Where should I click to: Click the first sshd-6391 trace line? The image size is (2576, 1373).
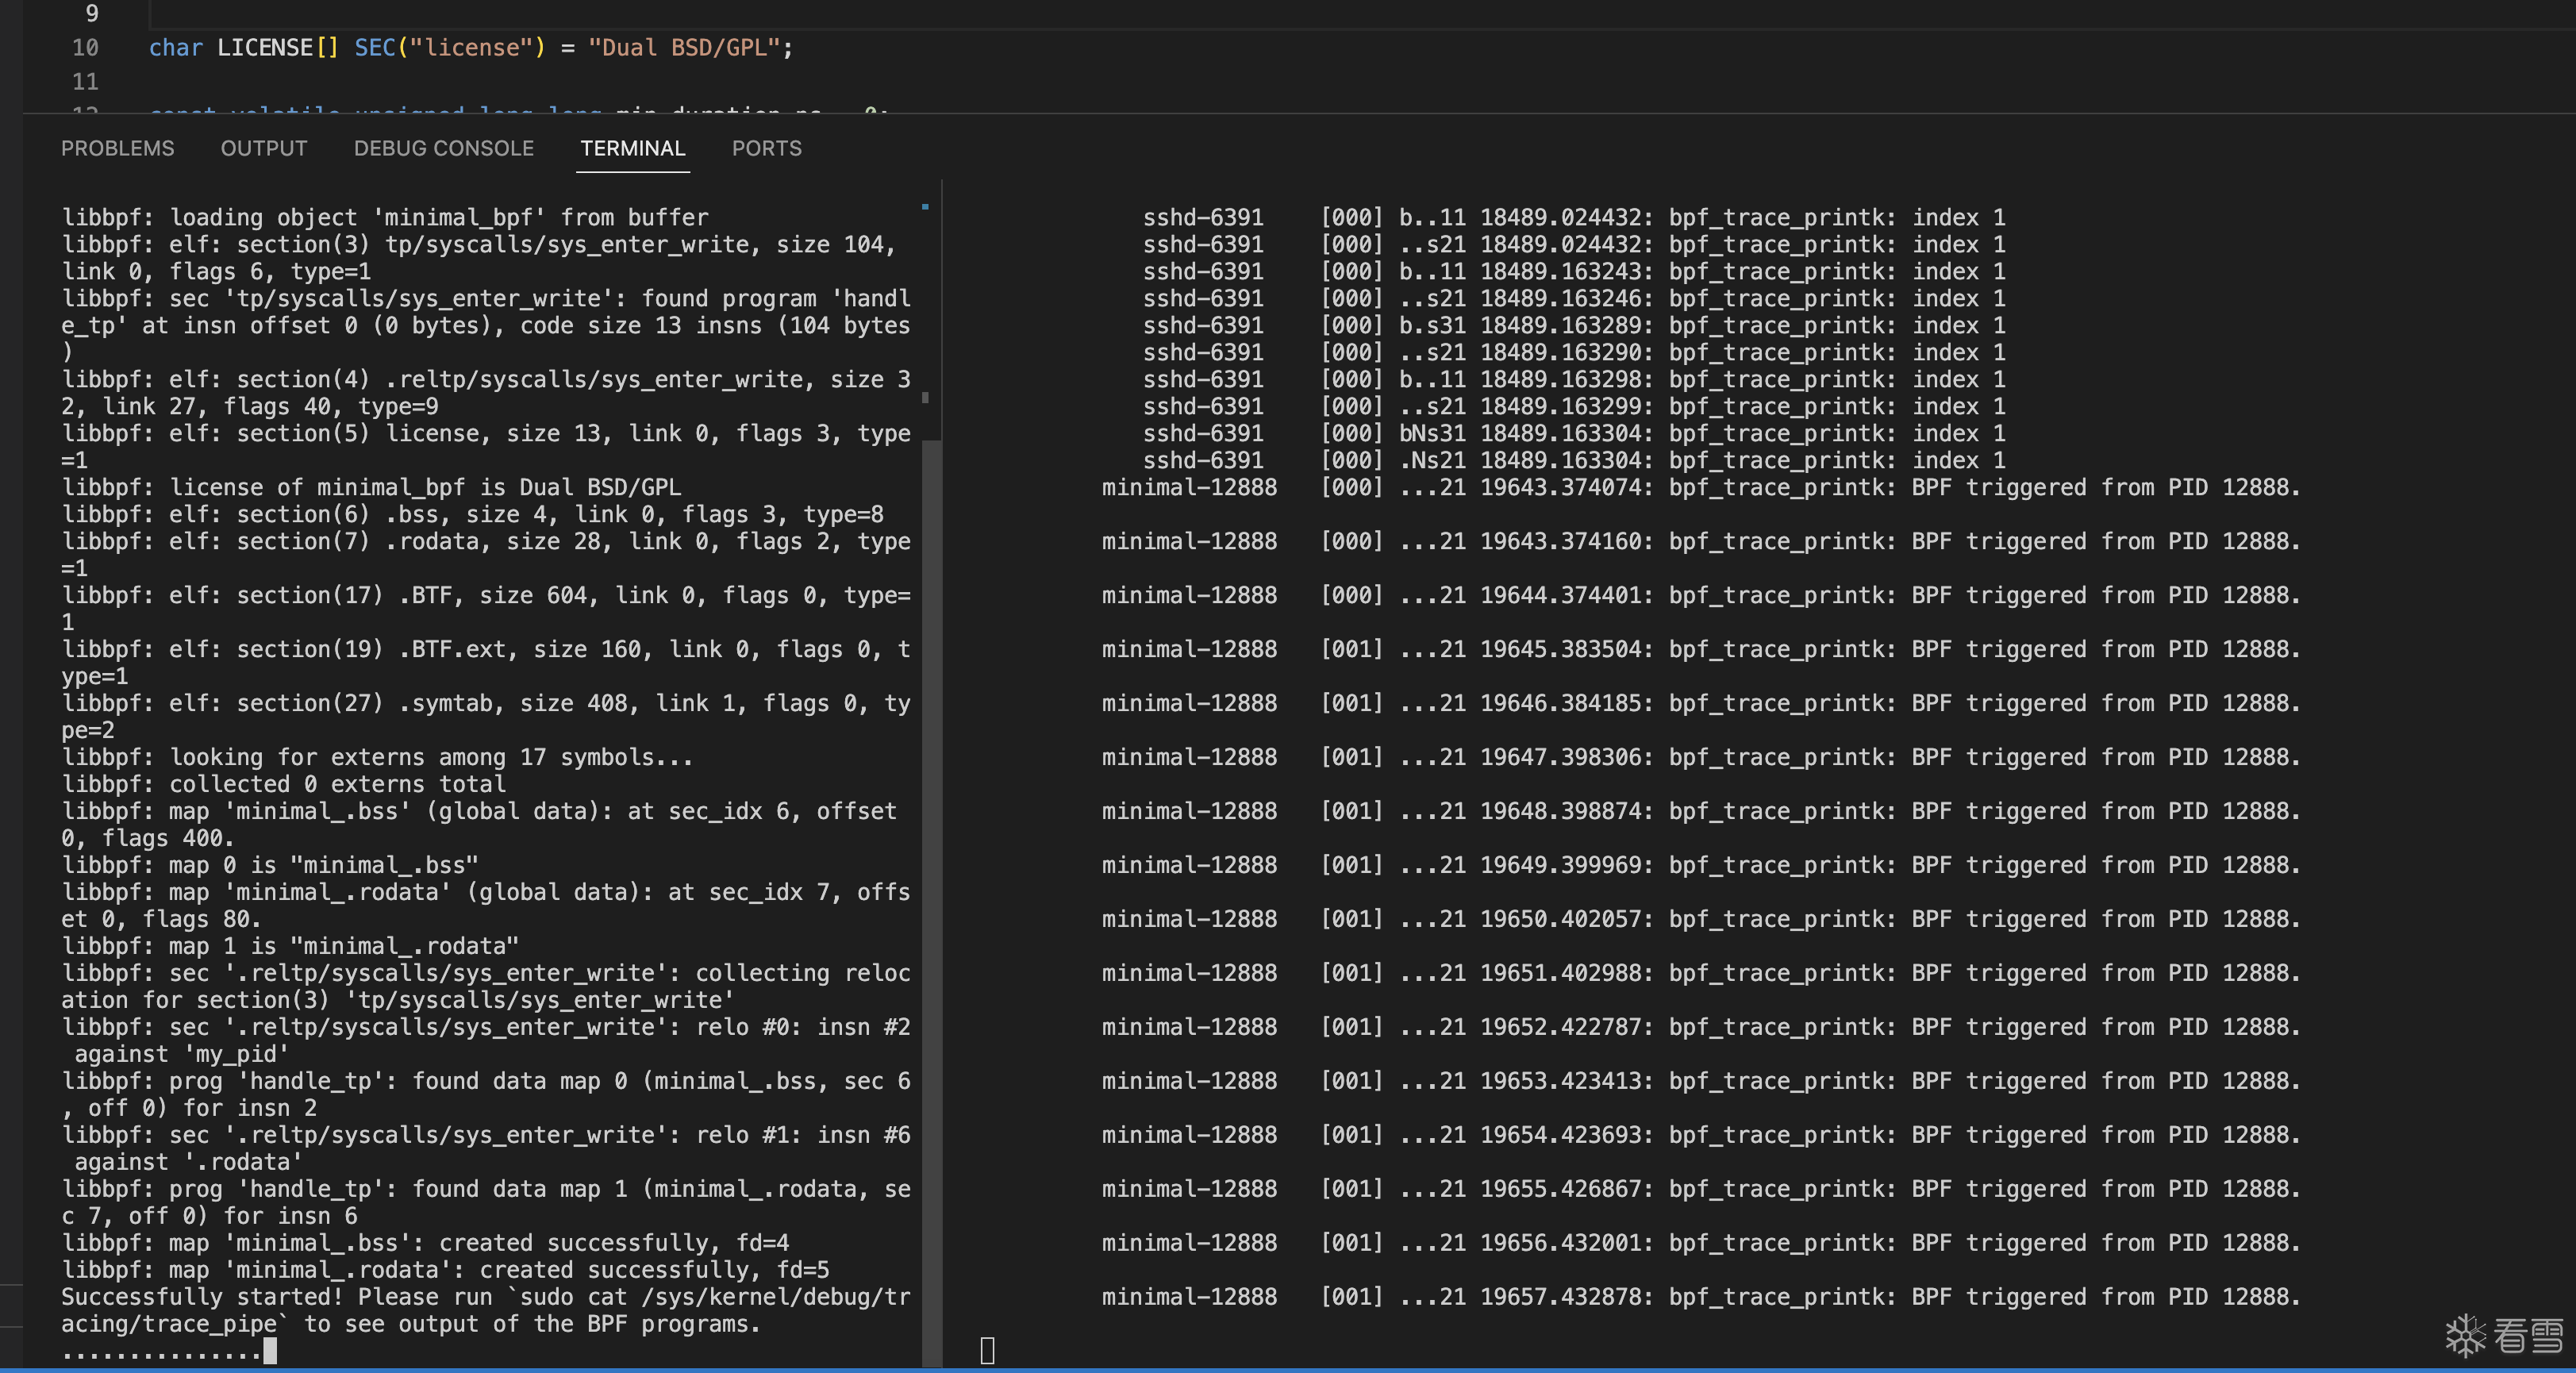(1573, 217)
